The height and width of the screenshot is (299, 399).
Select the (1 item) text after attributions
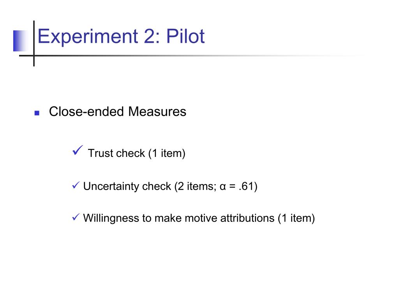296,218
